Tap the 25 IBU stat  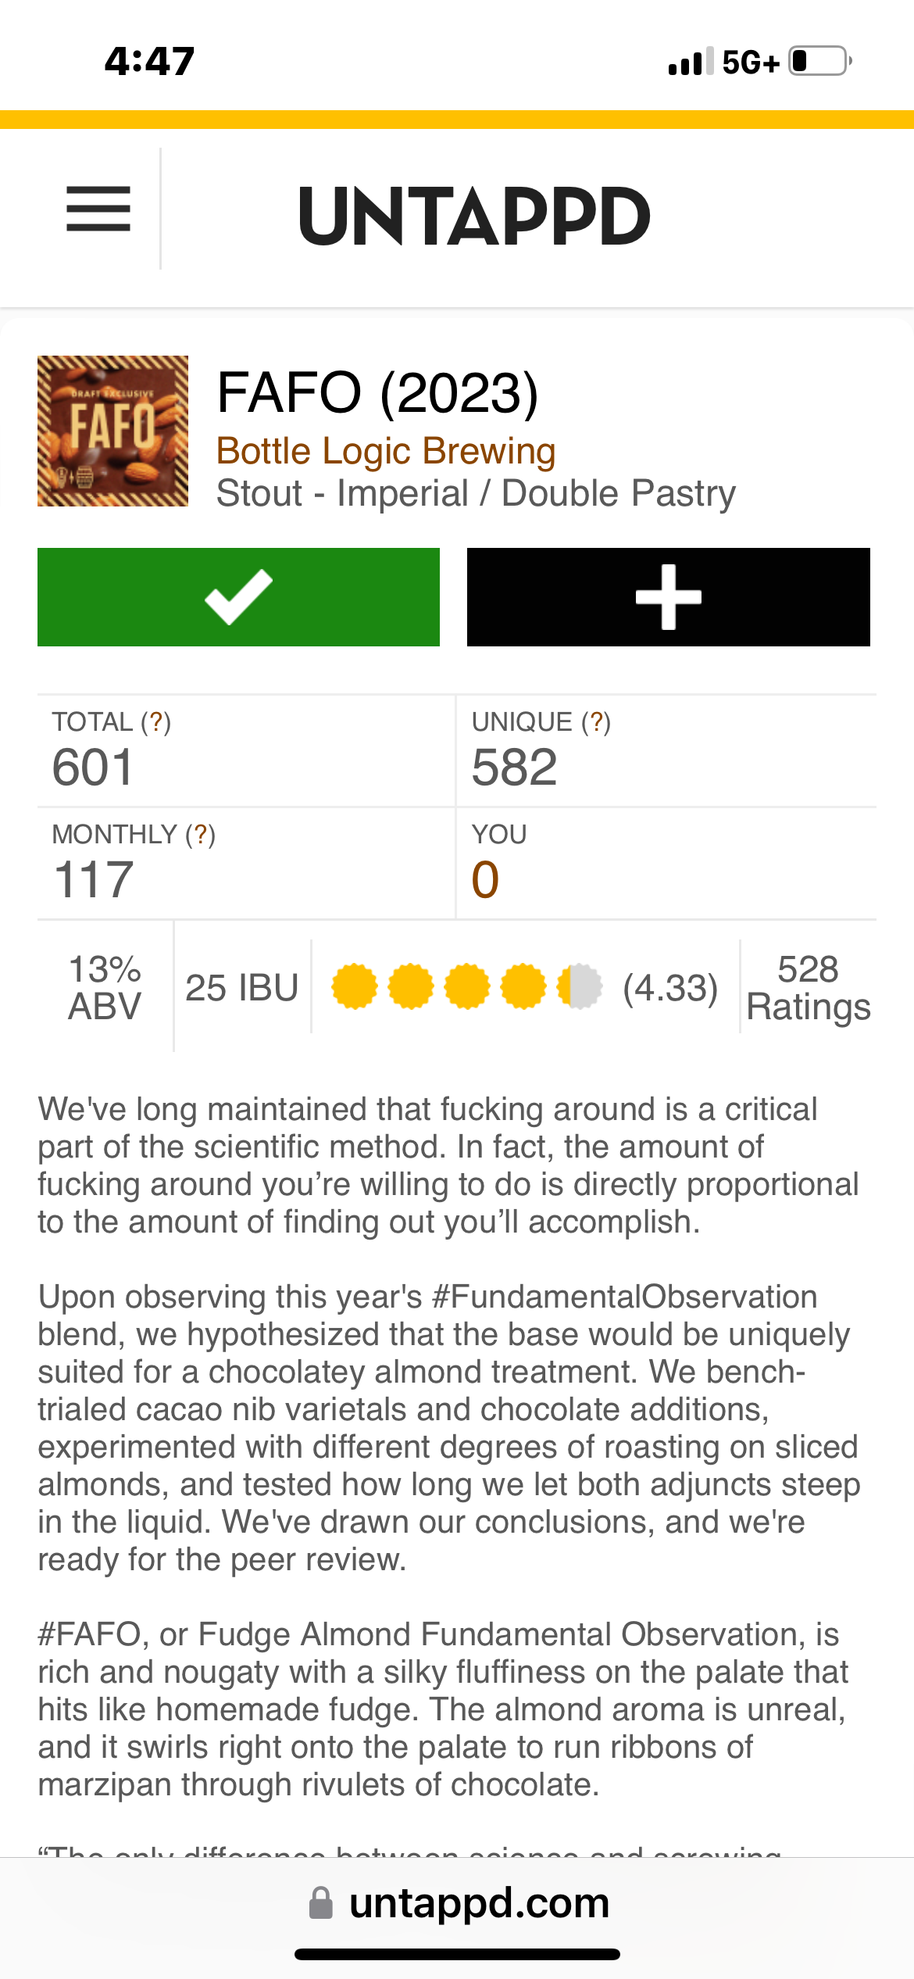[241, 987]
